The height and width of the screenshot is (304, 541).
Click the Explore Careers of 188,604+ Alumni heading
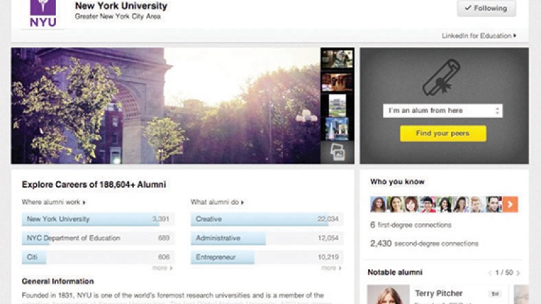click(94, 185)
